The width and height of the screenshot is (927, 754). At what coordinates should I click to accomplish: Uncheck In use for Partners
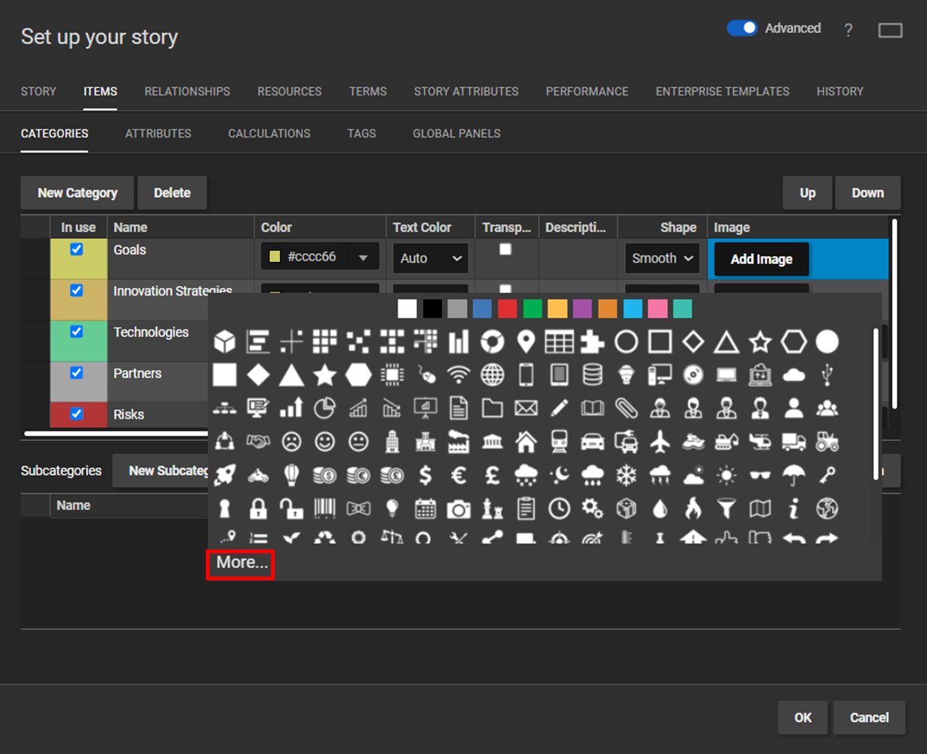click(x=76, y=373)
